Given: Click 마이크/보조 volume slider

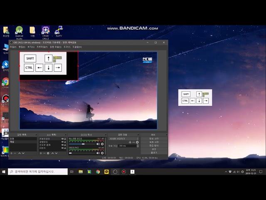Looking at the screenshot, I should (82, 153).
